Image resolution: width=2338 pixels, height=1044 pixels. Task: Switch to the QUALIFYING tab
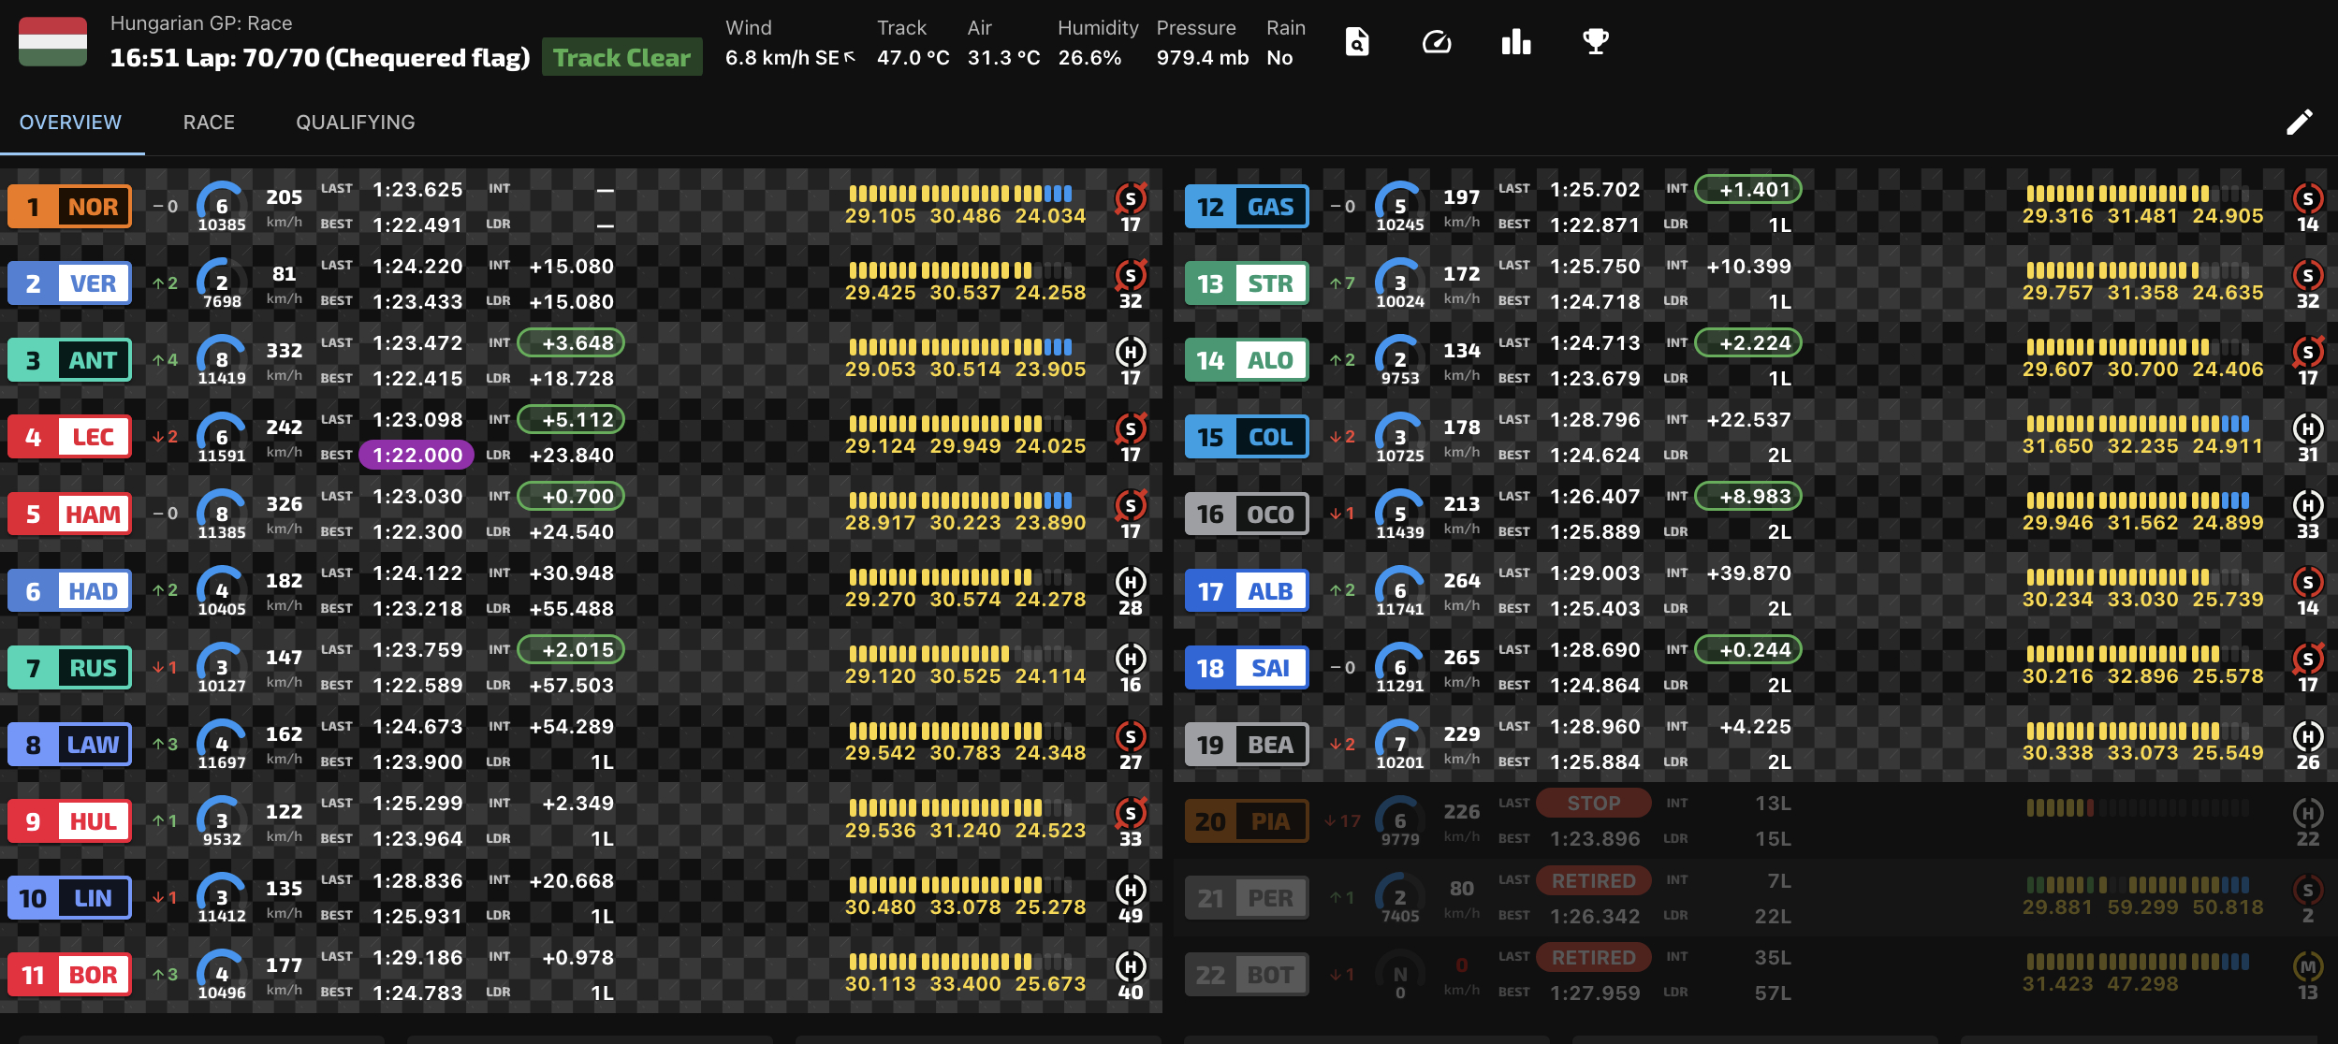(x=356, y=123)
